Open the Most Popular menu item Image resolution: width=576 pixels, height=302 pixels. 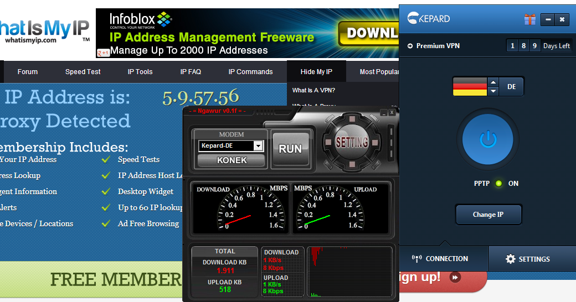pyautogui.click(x=379, y=72)
